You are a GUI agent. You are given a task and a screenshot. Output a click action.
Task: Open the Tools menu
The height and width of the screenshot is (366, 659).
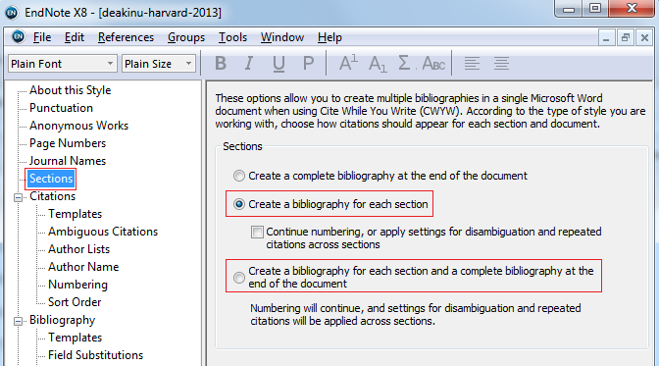tap(232, 37)
